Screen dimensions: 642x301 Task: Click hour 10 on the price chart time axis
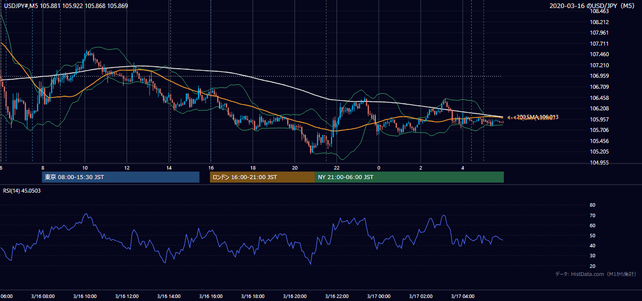click(x=85, y=168)
